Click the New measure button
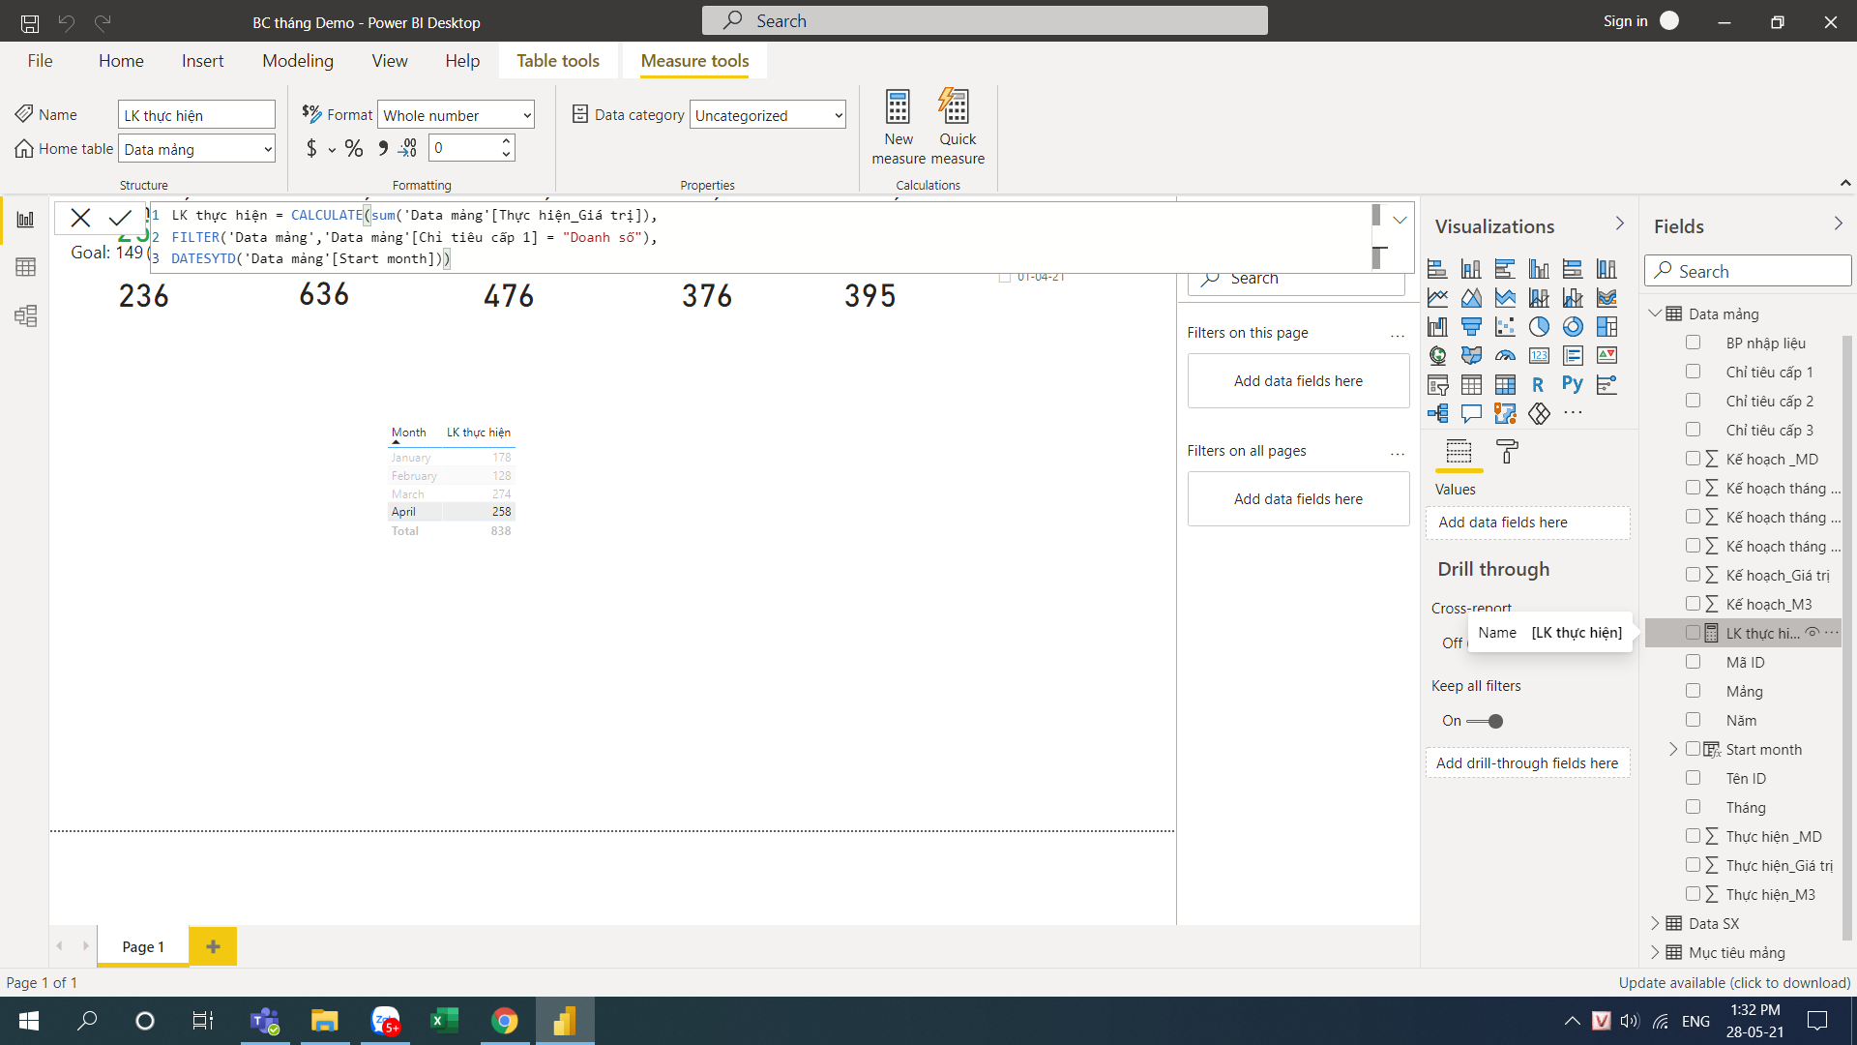This screenshot has width=1857, height=1045. tap(899, 126)
